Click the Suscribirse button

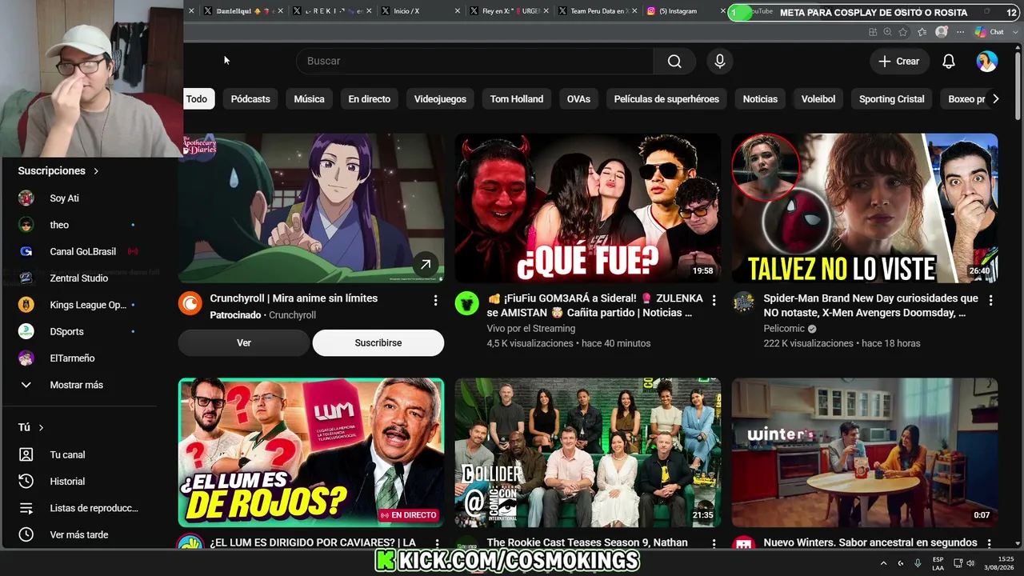378,342
